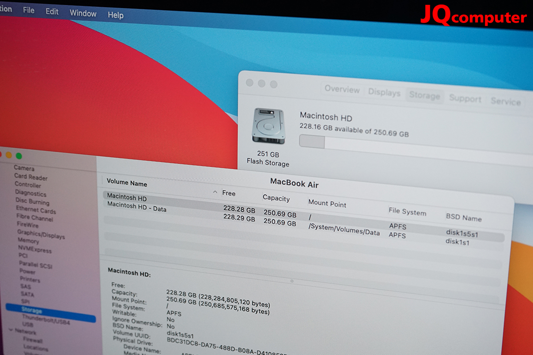The width and height of the screenshot is (533, 355).
Task: Select SAS in the sidebar
Action: (x=26, y=287)
